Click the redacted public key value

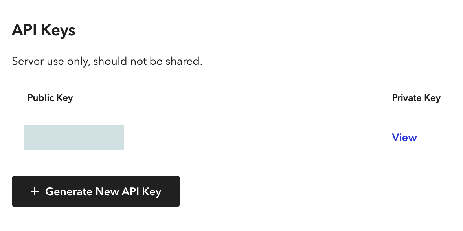click(x=74, y=137)
